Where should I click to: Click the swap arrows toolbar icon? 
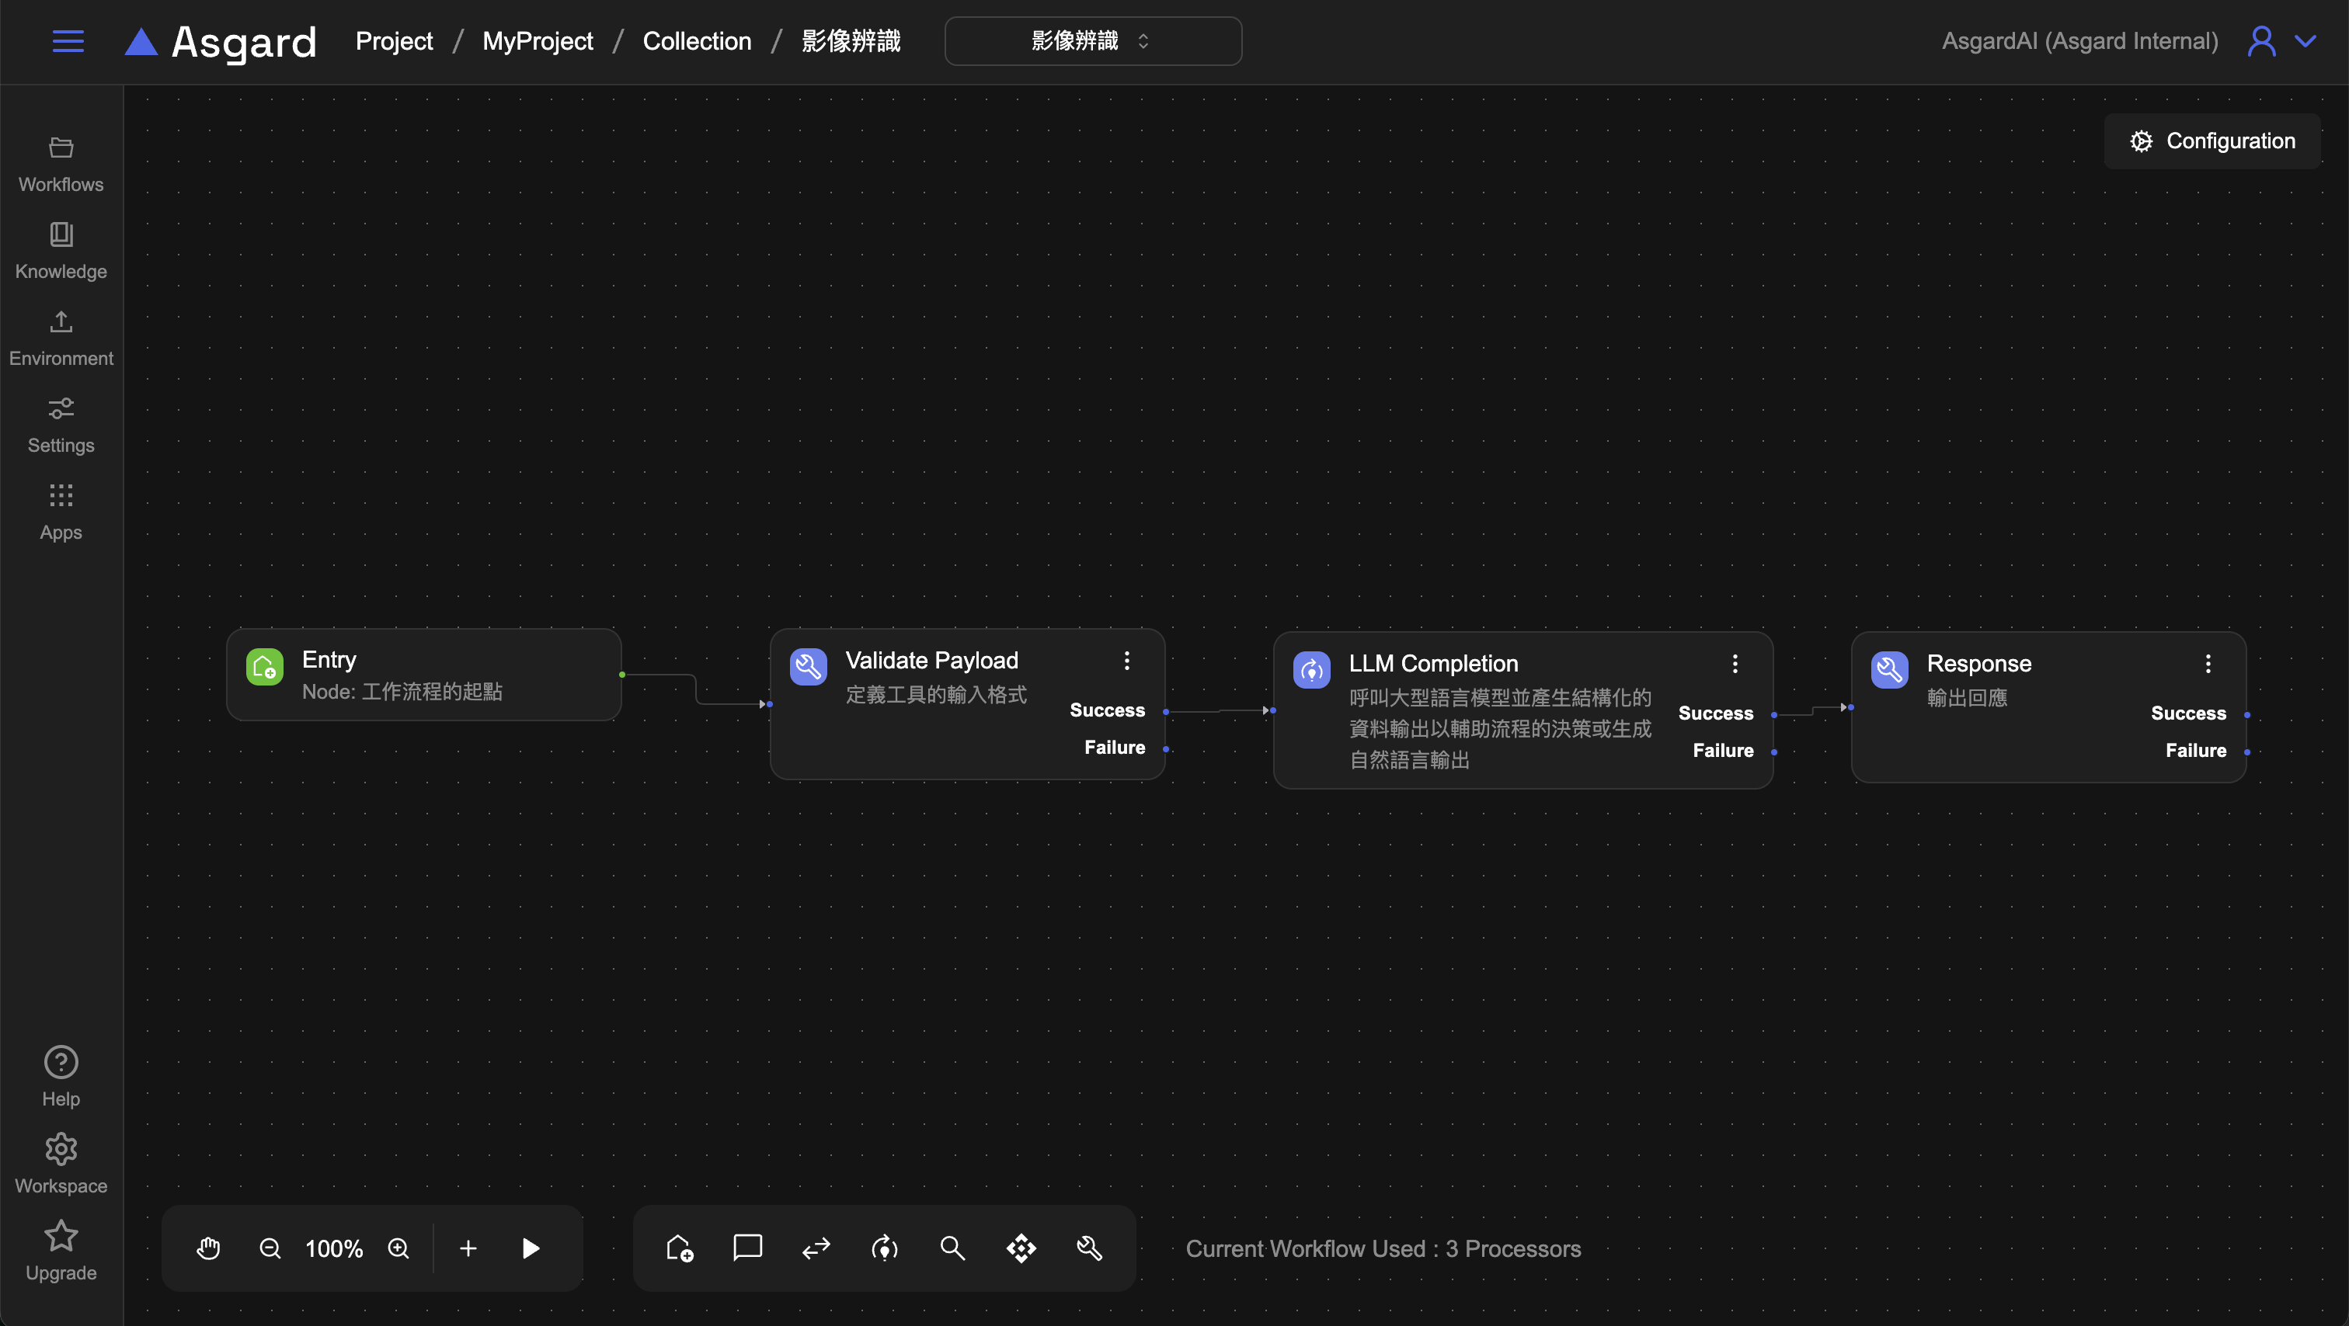pyautogui.click(x=815, y=1248)
